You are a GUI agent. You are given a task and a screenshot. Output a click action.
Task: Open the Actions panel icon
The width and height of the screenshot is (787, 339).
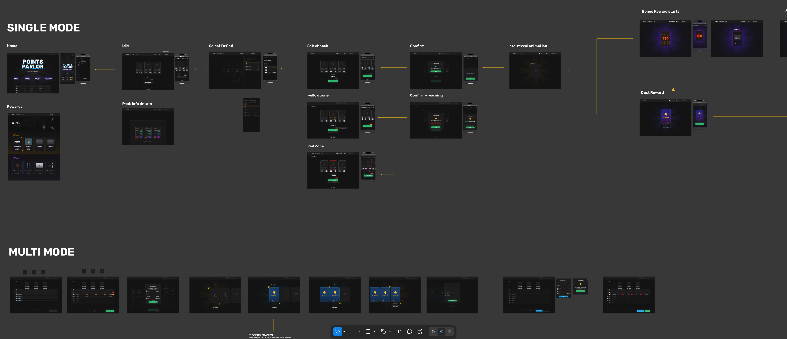[x=420, y=331]
